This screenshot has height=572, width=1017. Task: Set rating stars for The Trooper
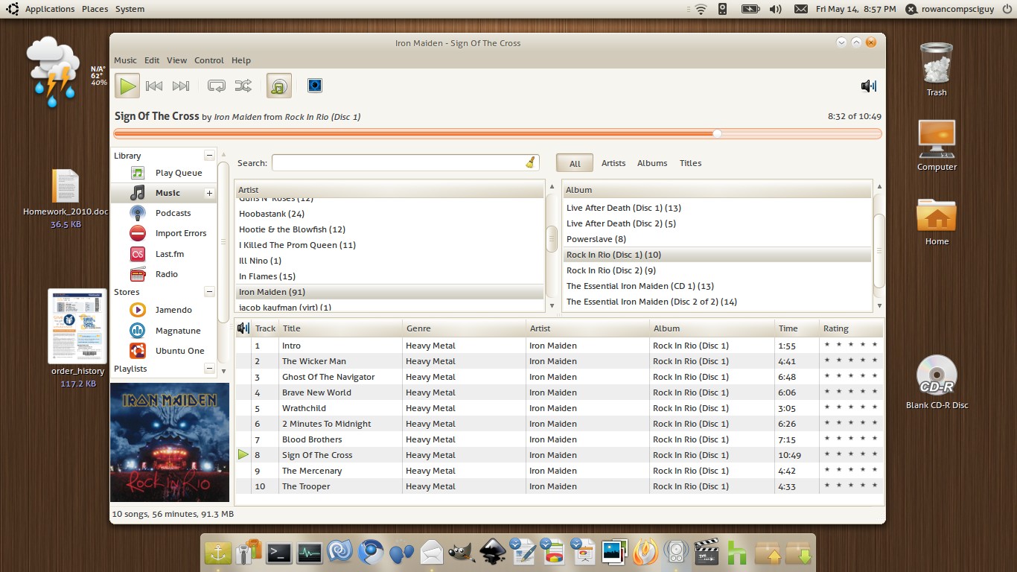[851, 486]
